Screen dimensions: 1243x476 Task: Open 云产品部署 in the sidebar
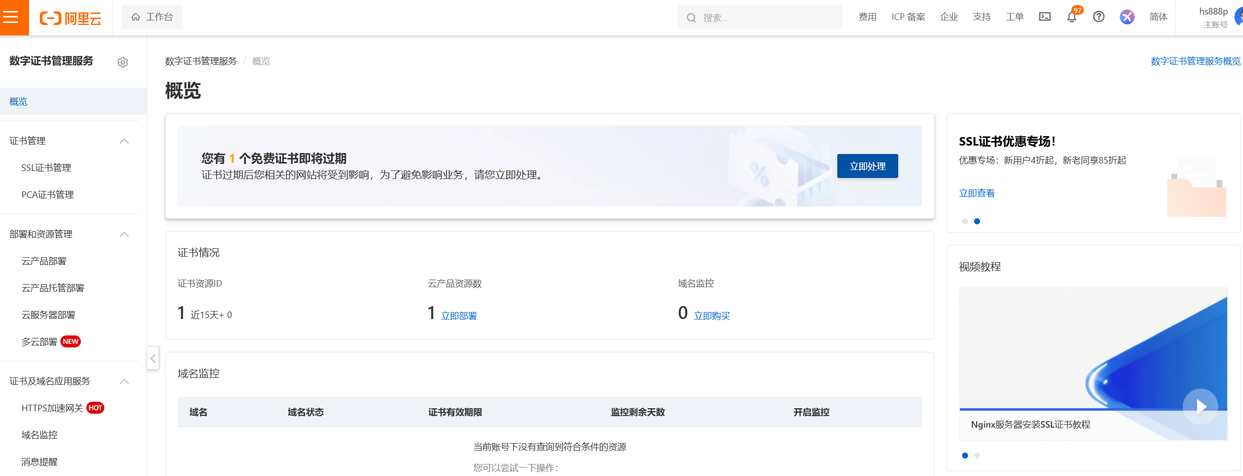pyautogui.click(x=44, y=261)
